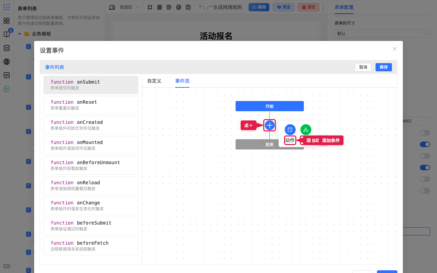Click the keyboard icon at sidebar bottom

click(6, 266)
